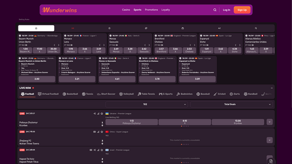Go to the Casino menu

(126, 10)
